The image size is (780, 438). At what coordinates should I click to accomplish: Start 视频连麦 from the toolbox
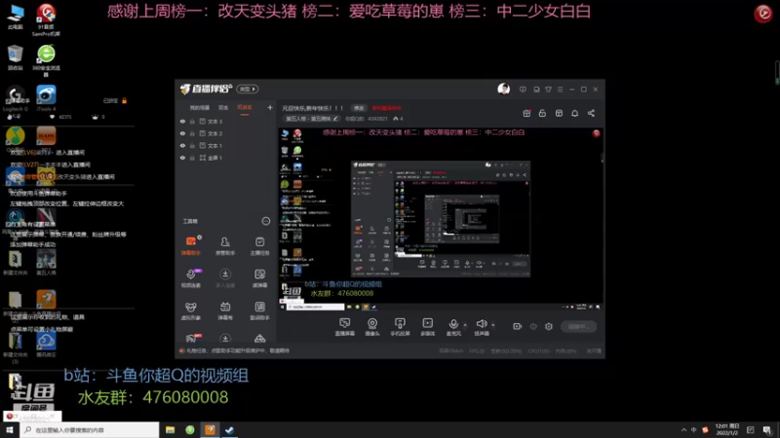point(190,278)
